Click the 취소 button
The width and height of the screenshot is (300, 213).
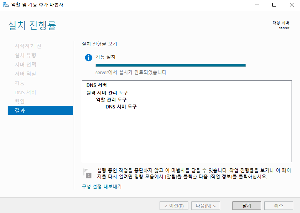(279, 206)
